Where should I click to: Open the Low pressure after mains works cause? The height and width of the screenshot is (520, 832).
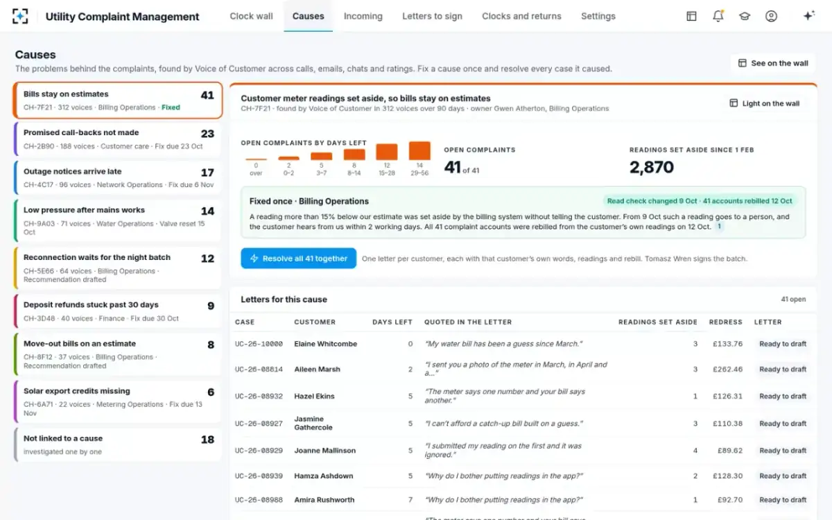pos(118,220)
